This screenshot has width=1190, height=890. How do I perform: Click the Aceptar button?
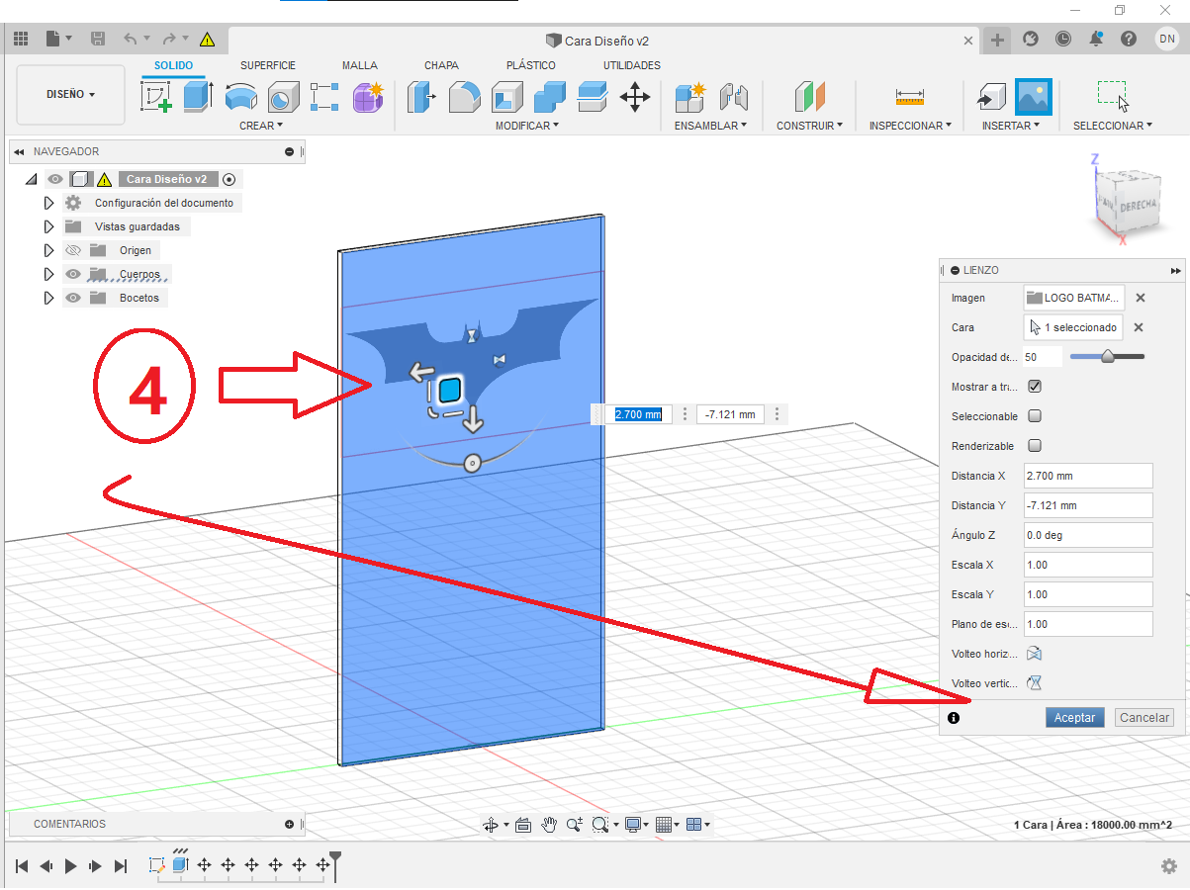(1074, 718)
